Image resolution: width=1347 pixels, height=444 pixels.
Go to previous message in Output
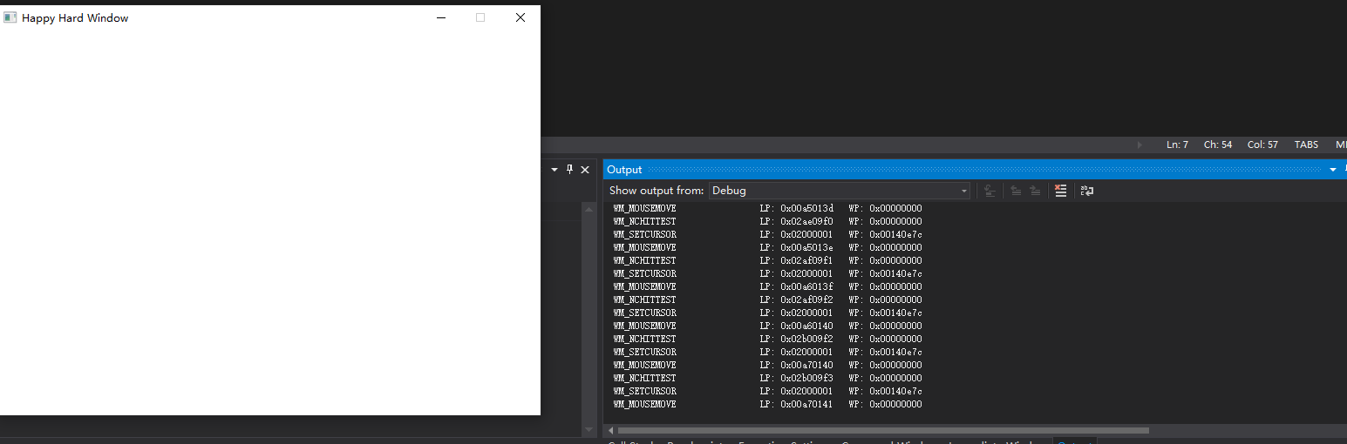point(1016,191)
